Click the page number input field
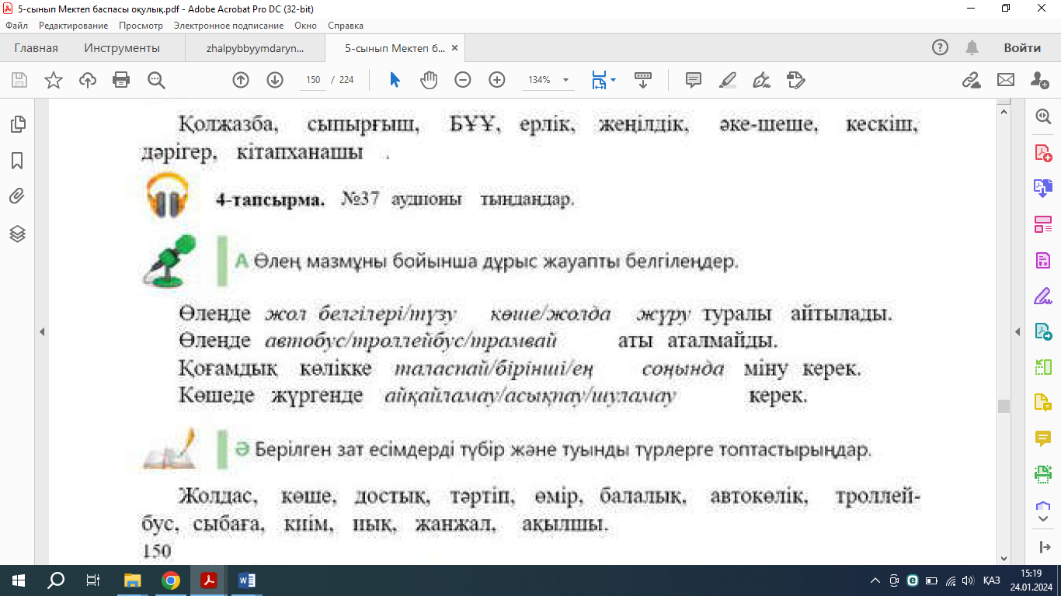 point(313,80)
